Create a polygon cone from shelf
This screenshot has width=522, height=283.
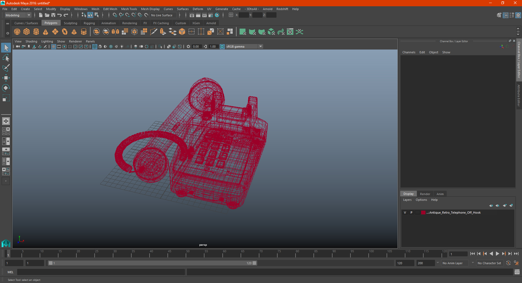46,32
